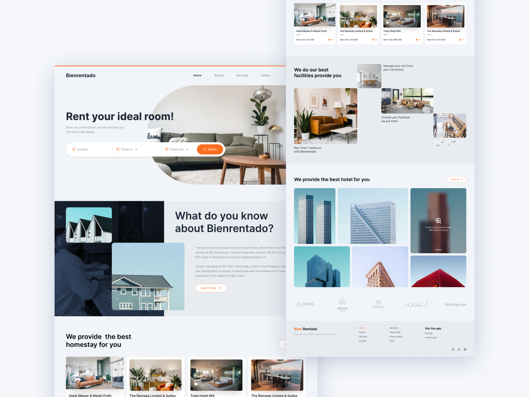The height and width of the screenshot is (397, 529).
Task: Open the iOS app link
Action: (x=429, y=333)
